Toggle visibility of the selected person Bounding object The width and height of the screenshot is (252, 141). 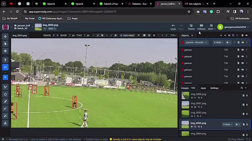(243, 42)
